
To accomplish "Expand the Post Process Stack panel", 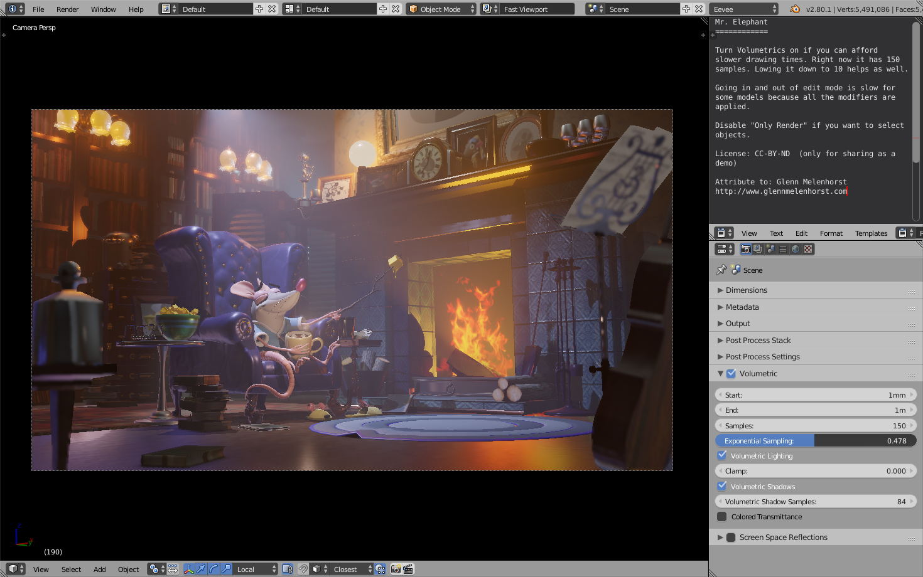I will click(758, 341).
